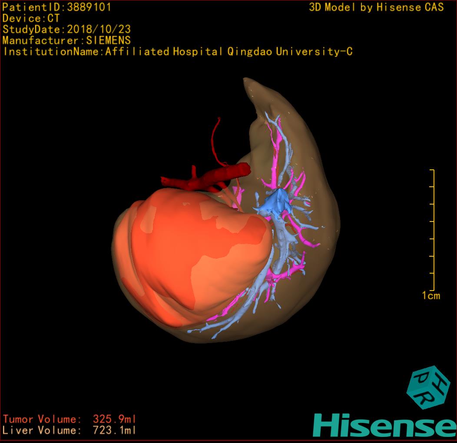Image resolution: width=457 pixels, height=443 pixels.
Task: Click the bright blue vein junction
Action: click(x=273, y=202)
